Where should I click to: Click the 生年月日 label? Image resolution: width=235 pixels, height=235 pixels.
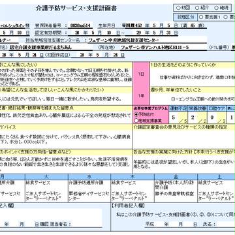click(x=107, y=25)
